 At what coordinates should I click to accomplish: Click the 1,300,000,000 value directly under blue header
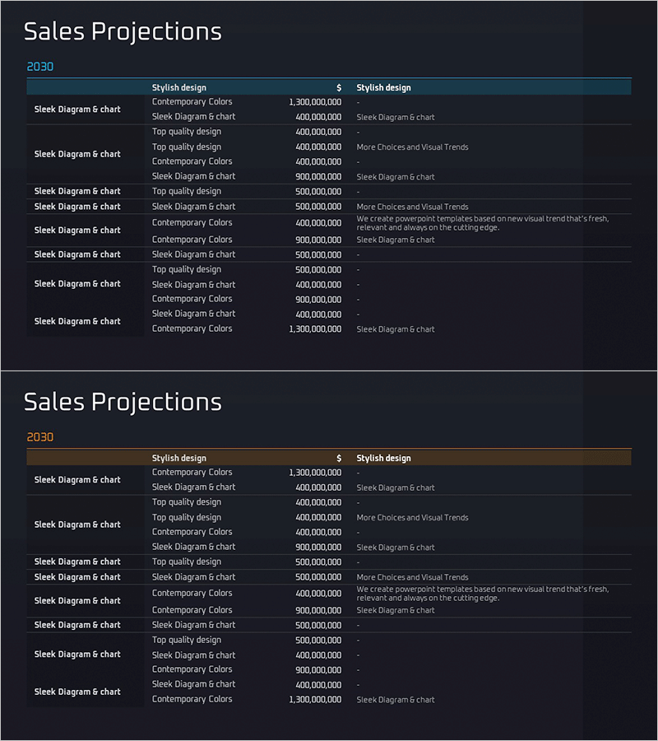tap(315, 102)
